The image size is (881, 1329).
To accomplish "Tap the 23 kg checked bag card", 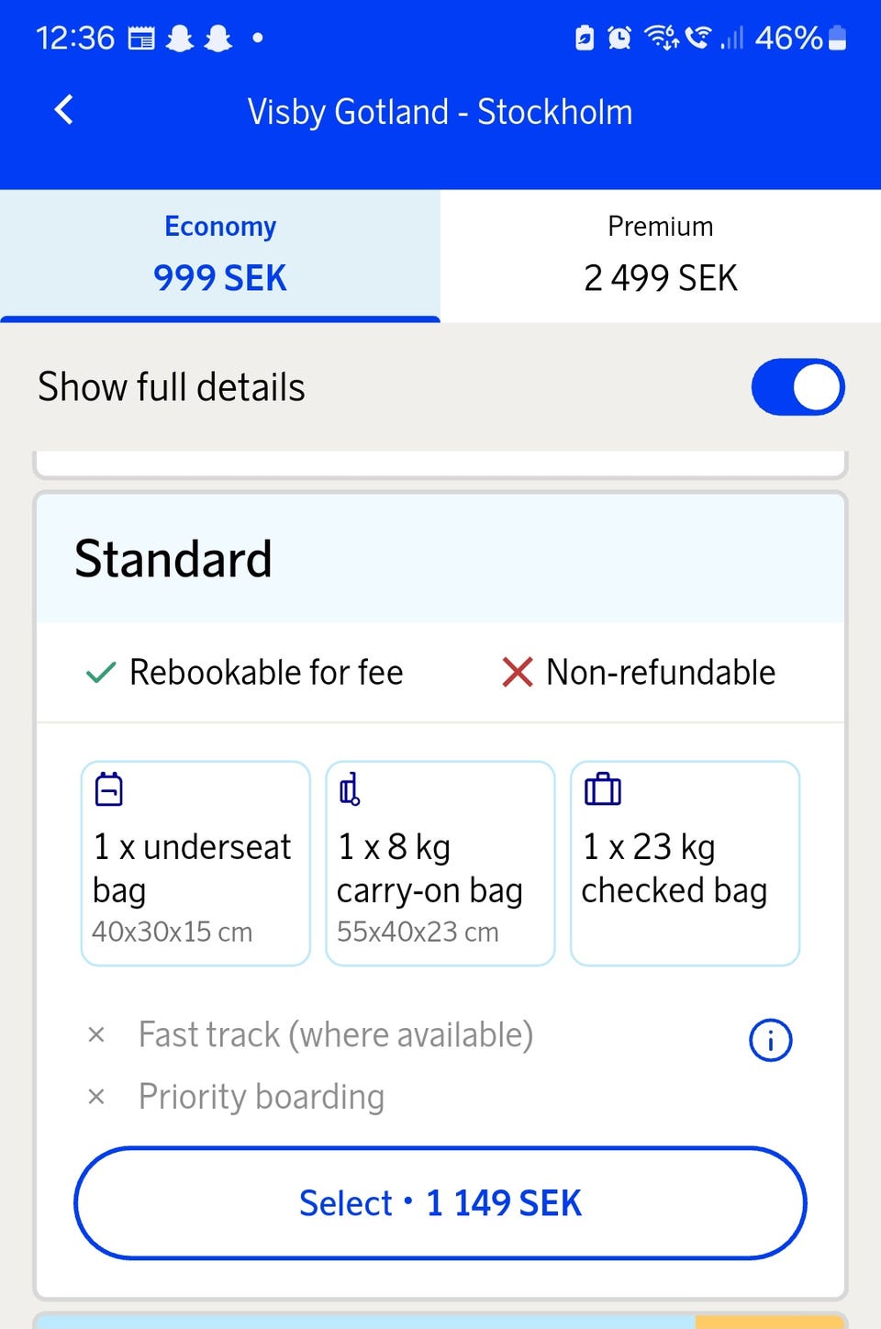I will coord(685,864).
